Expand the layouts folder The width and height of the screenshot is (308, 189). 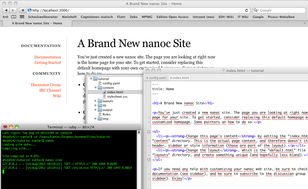pyautogui.click(x=96, y=101)
